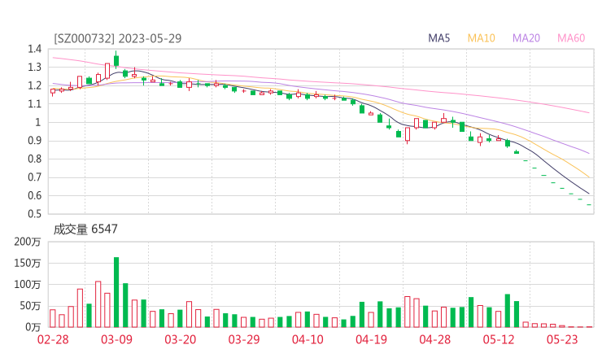Viewport: 602px width, 358px height.
Task: Click the 100万 volume axis label
Action: point(28,285)
